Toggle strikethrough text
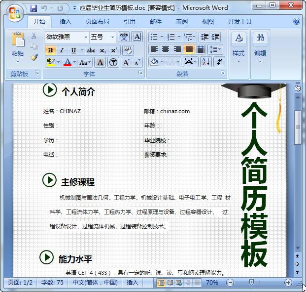This screenshot has width=306, height=292. [x=91, y=50]
